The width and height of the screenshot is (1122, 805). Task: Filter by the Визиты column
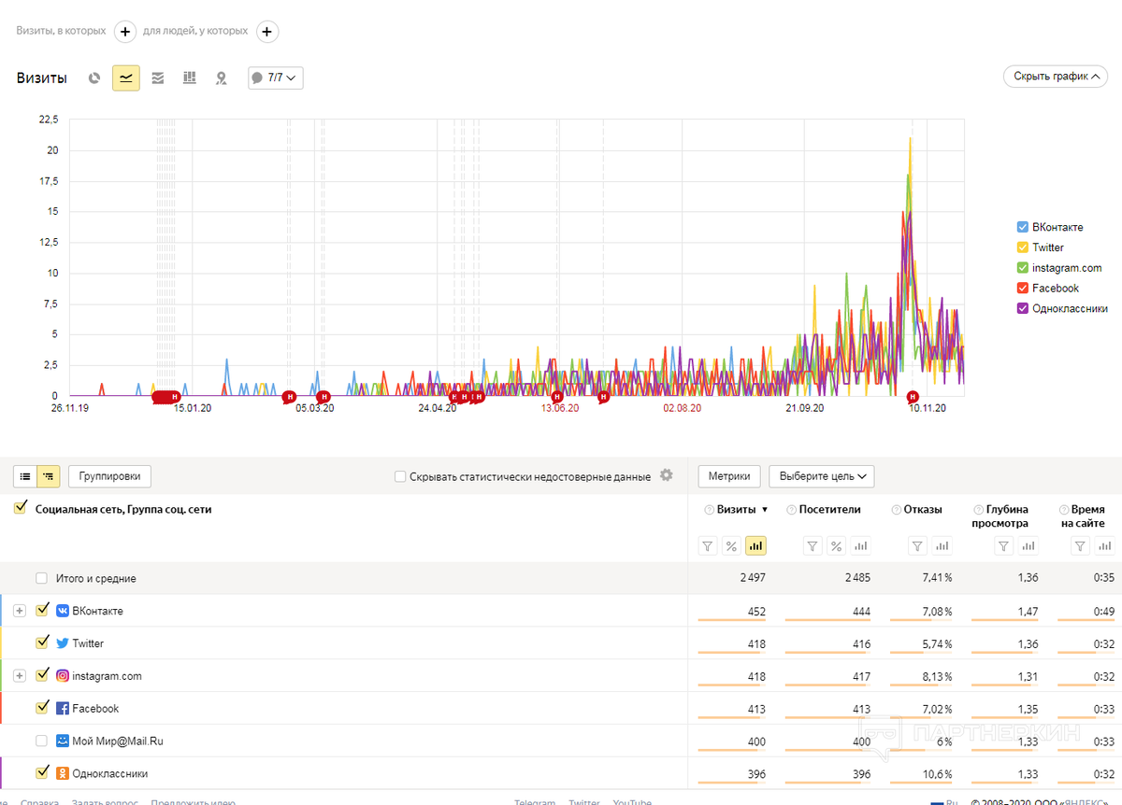coord(708,545)
